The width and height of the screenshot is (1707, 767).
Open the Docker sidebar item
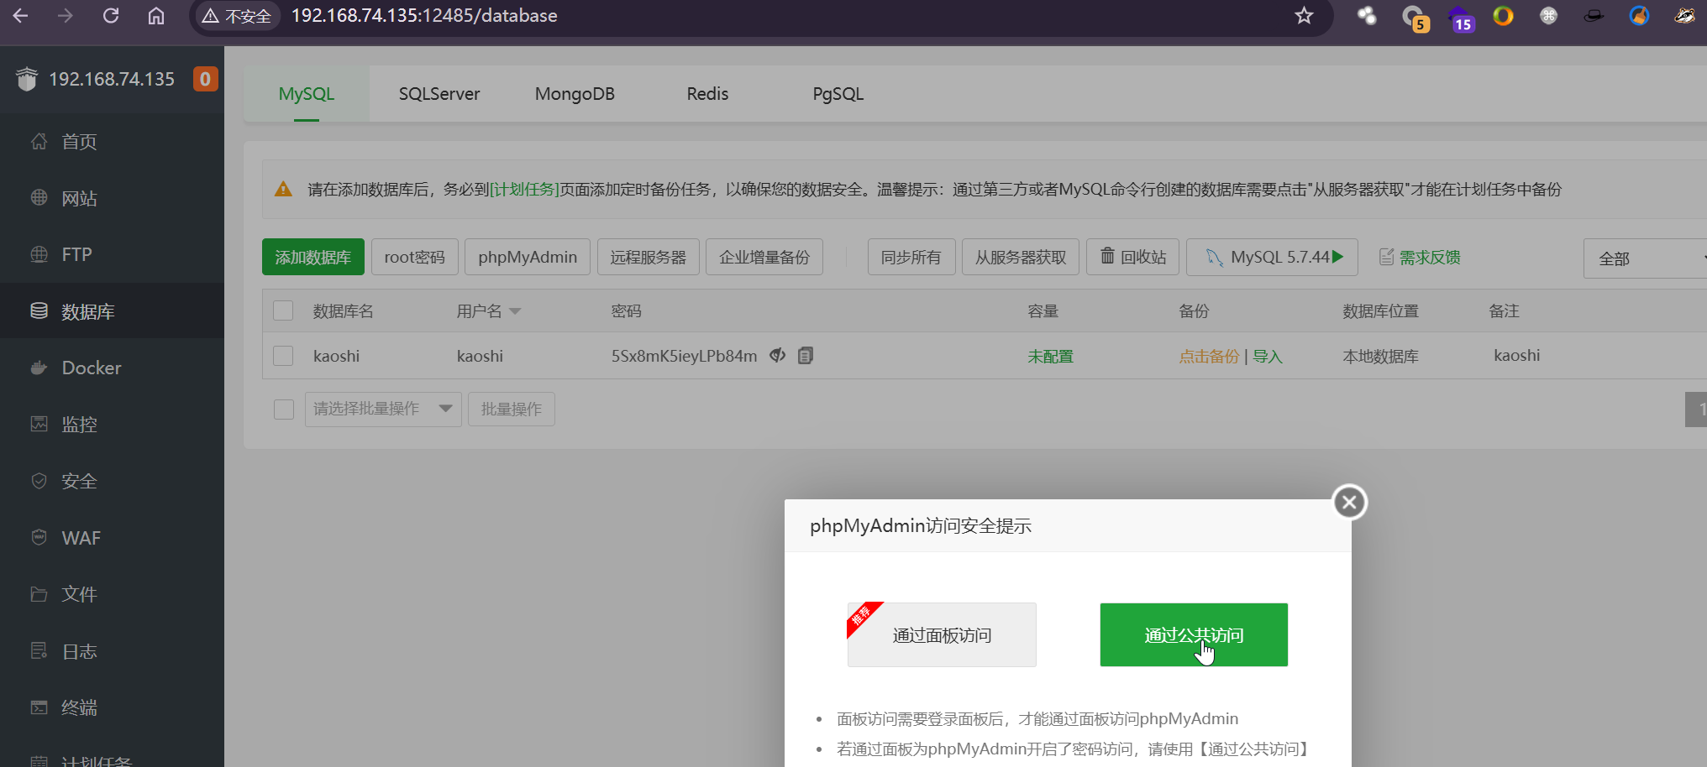(x=91, y=368)
